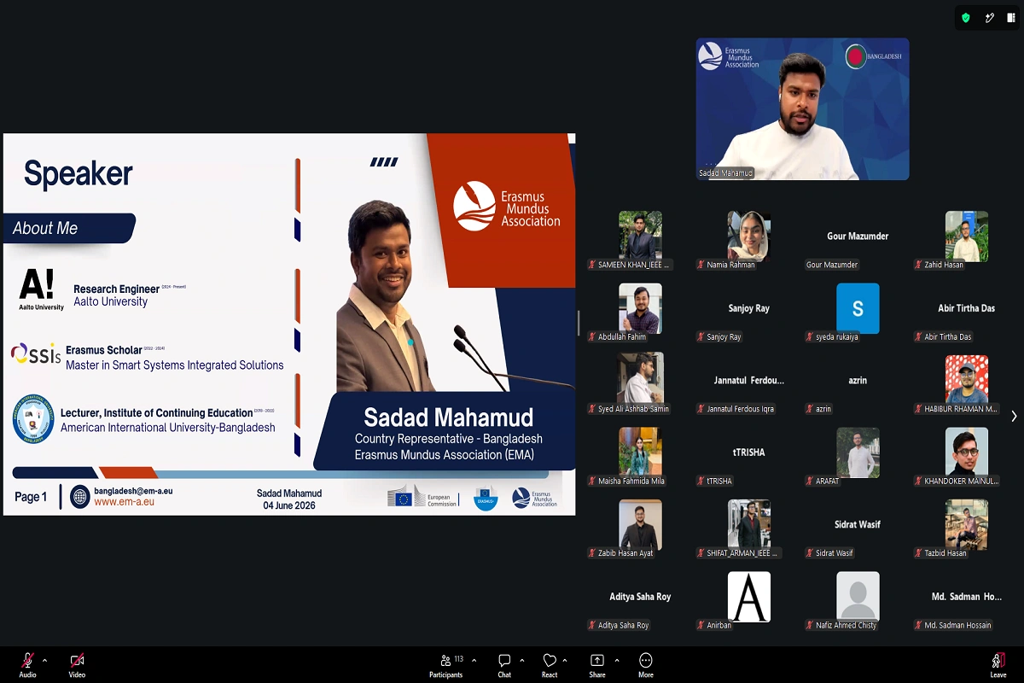1024x683 pixels.
Task: Select Sadad Mahamud's speaker video tile
Action: 802,108
